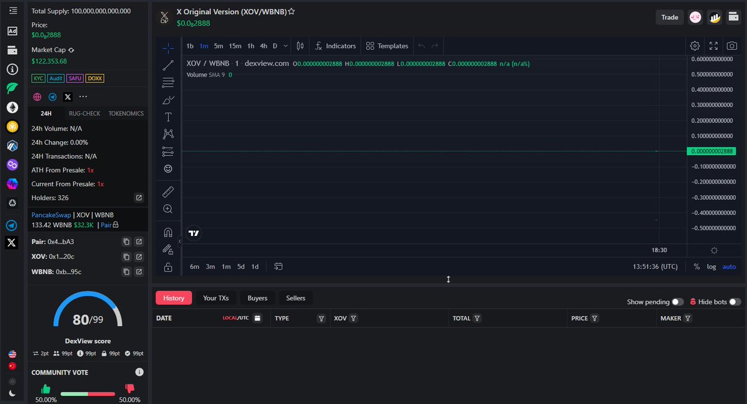Open the token's X social link
747x404 pixels.
68,97
